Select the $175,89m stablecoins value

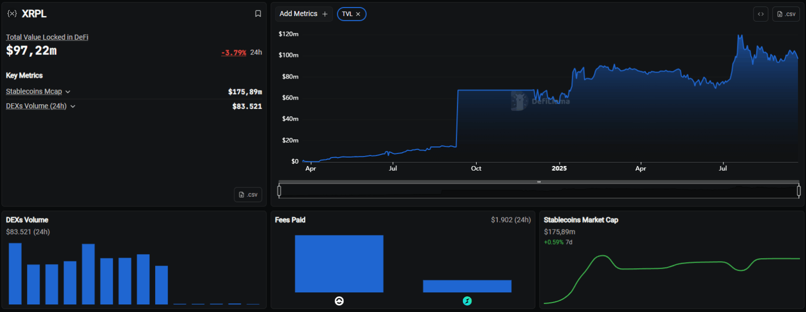click(245, 92)
